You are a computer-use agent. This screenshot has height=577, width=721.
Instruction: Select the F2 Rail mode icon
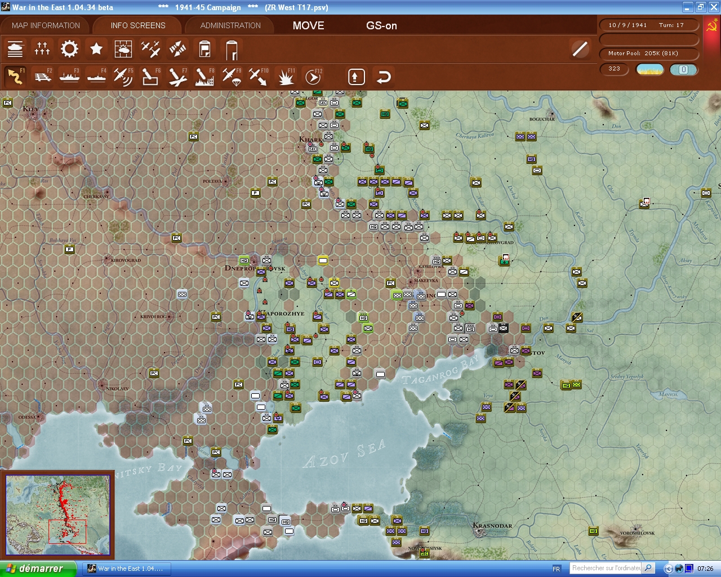[x=42, y=77]
